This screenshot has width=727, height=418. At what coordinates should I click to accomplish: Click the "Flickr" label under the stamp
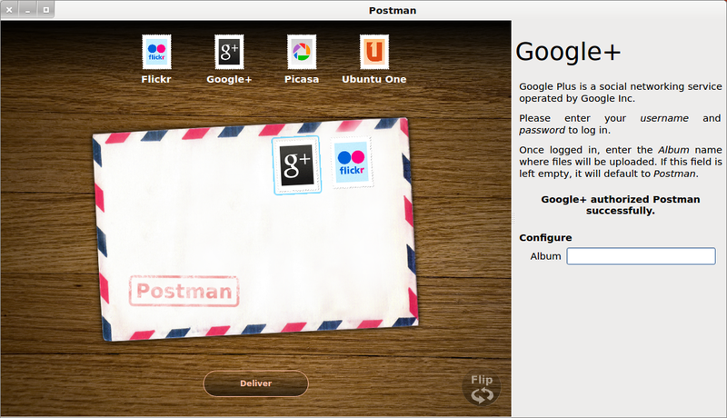(x=156, y=79)
